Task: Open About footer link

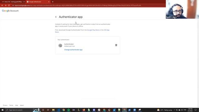Action: pos(22,105)
